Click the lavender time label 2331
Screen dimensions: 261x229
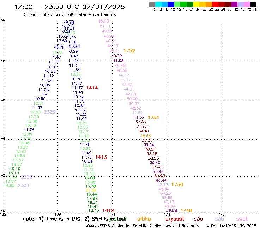(23, 185)
